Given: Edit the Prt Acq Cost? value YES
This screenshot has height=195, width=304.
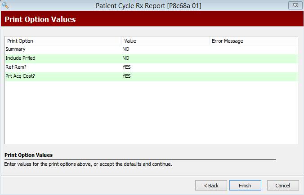Looking at the screenshot, I should 126,76.
